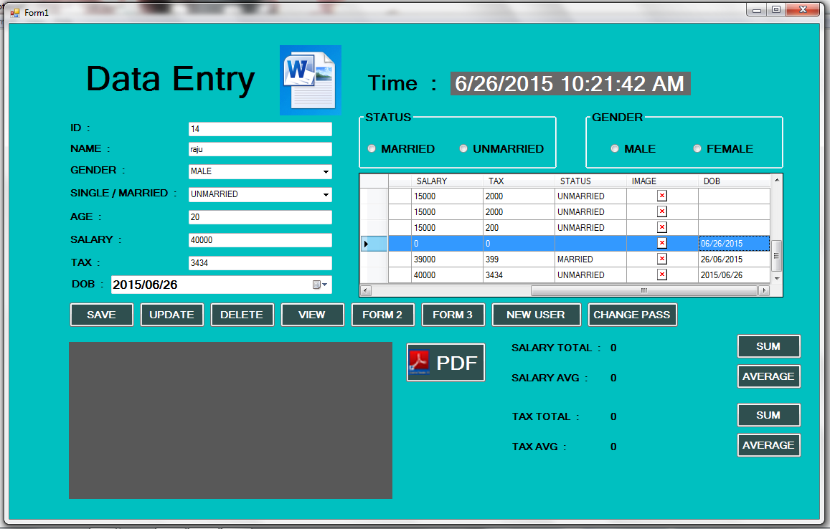Click the NEW USER button
Viewport: 830px width, 529px height.
[536, 314]
